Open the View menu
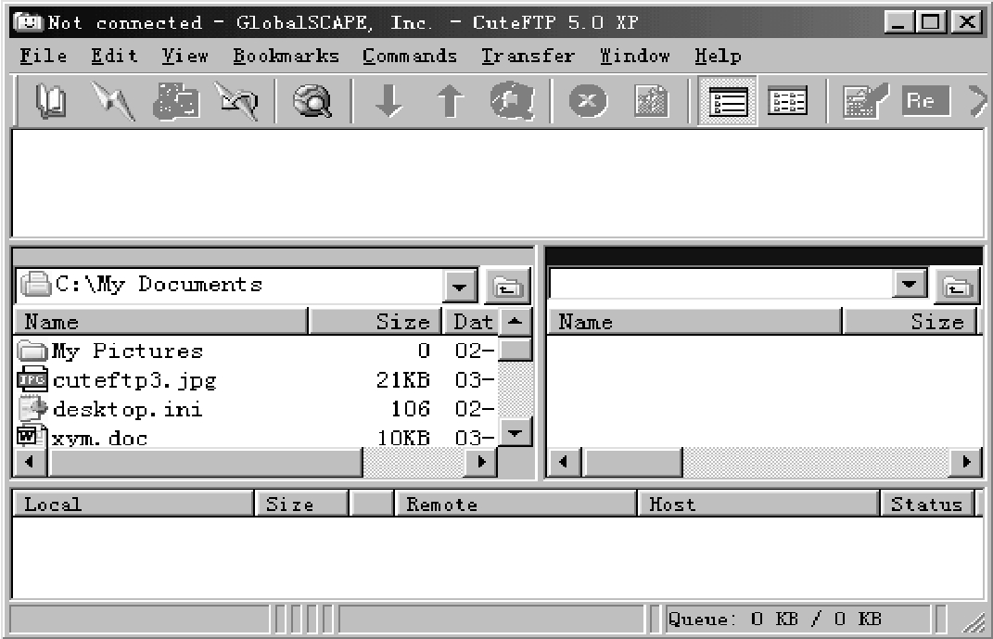 (x=185, y=57)
